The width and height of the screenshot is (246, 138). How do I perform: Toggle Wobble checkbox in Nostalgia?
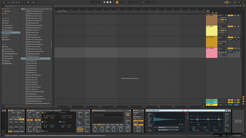[x=60, y=122]
